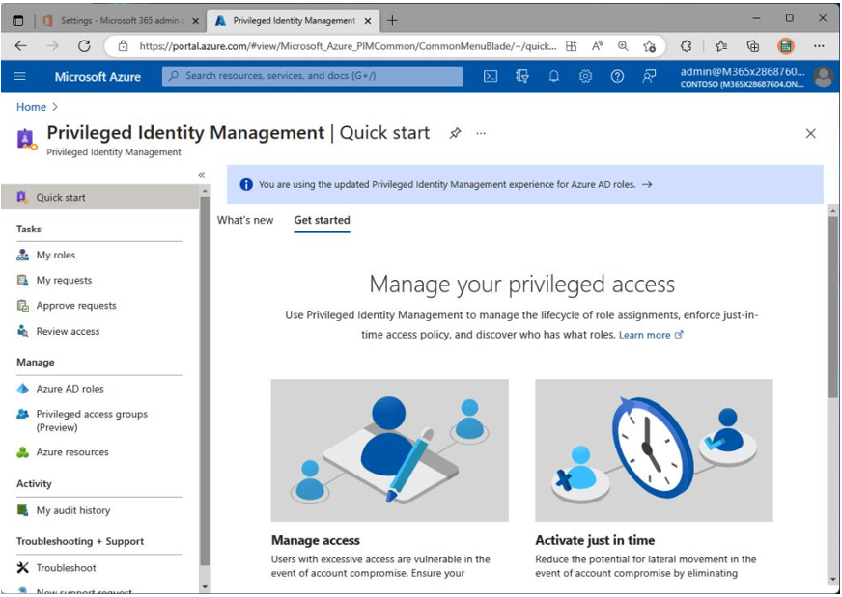Image resolution: width=842 pixels, height=597 pixels.
Task: Click the sidebar scrollbar up arrow
Action: (x=205, y=190)
